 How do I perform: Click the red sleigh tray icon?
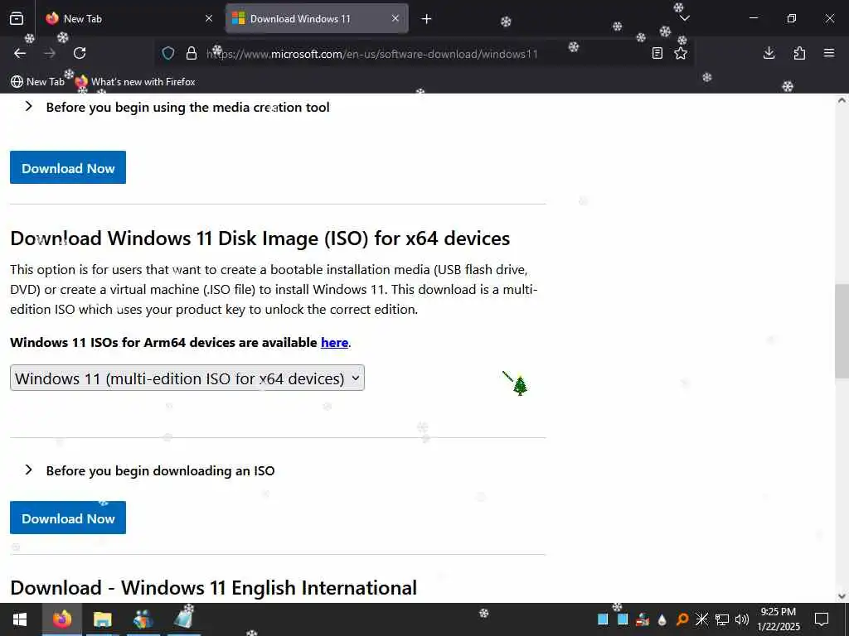pos(643,619)
